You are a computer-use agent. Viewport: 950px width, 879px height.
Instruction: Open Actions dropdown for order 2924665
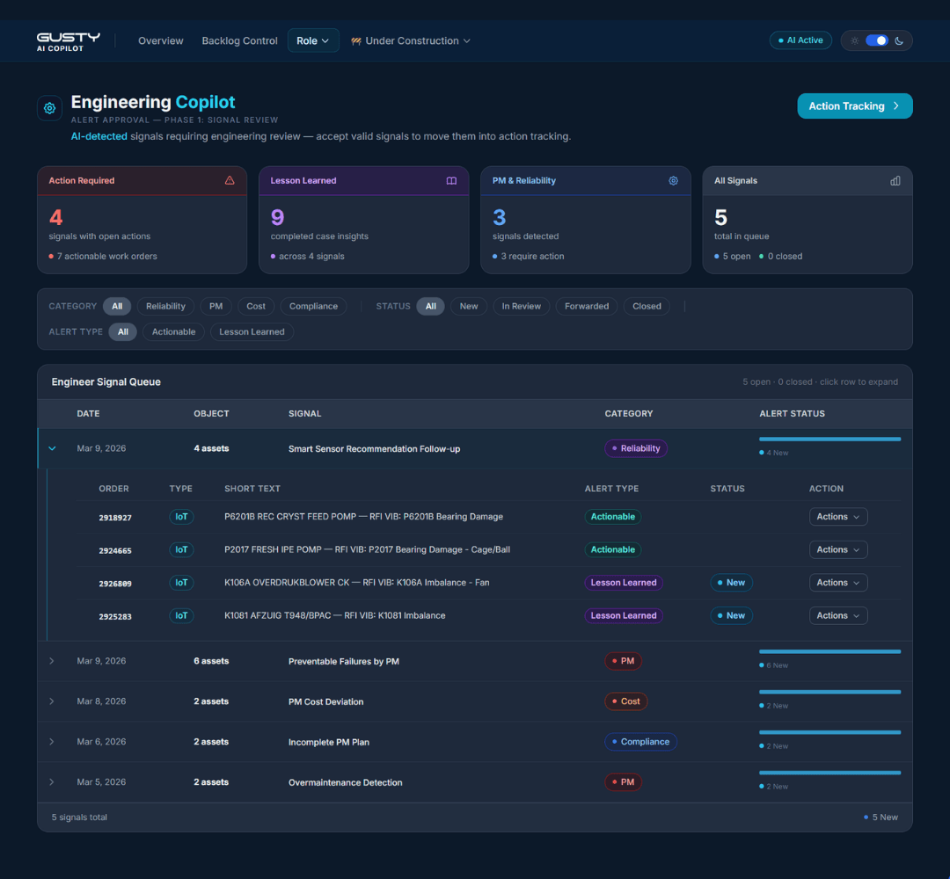837,549
